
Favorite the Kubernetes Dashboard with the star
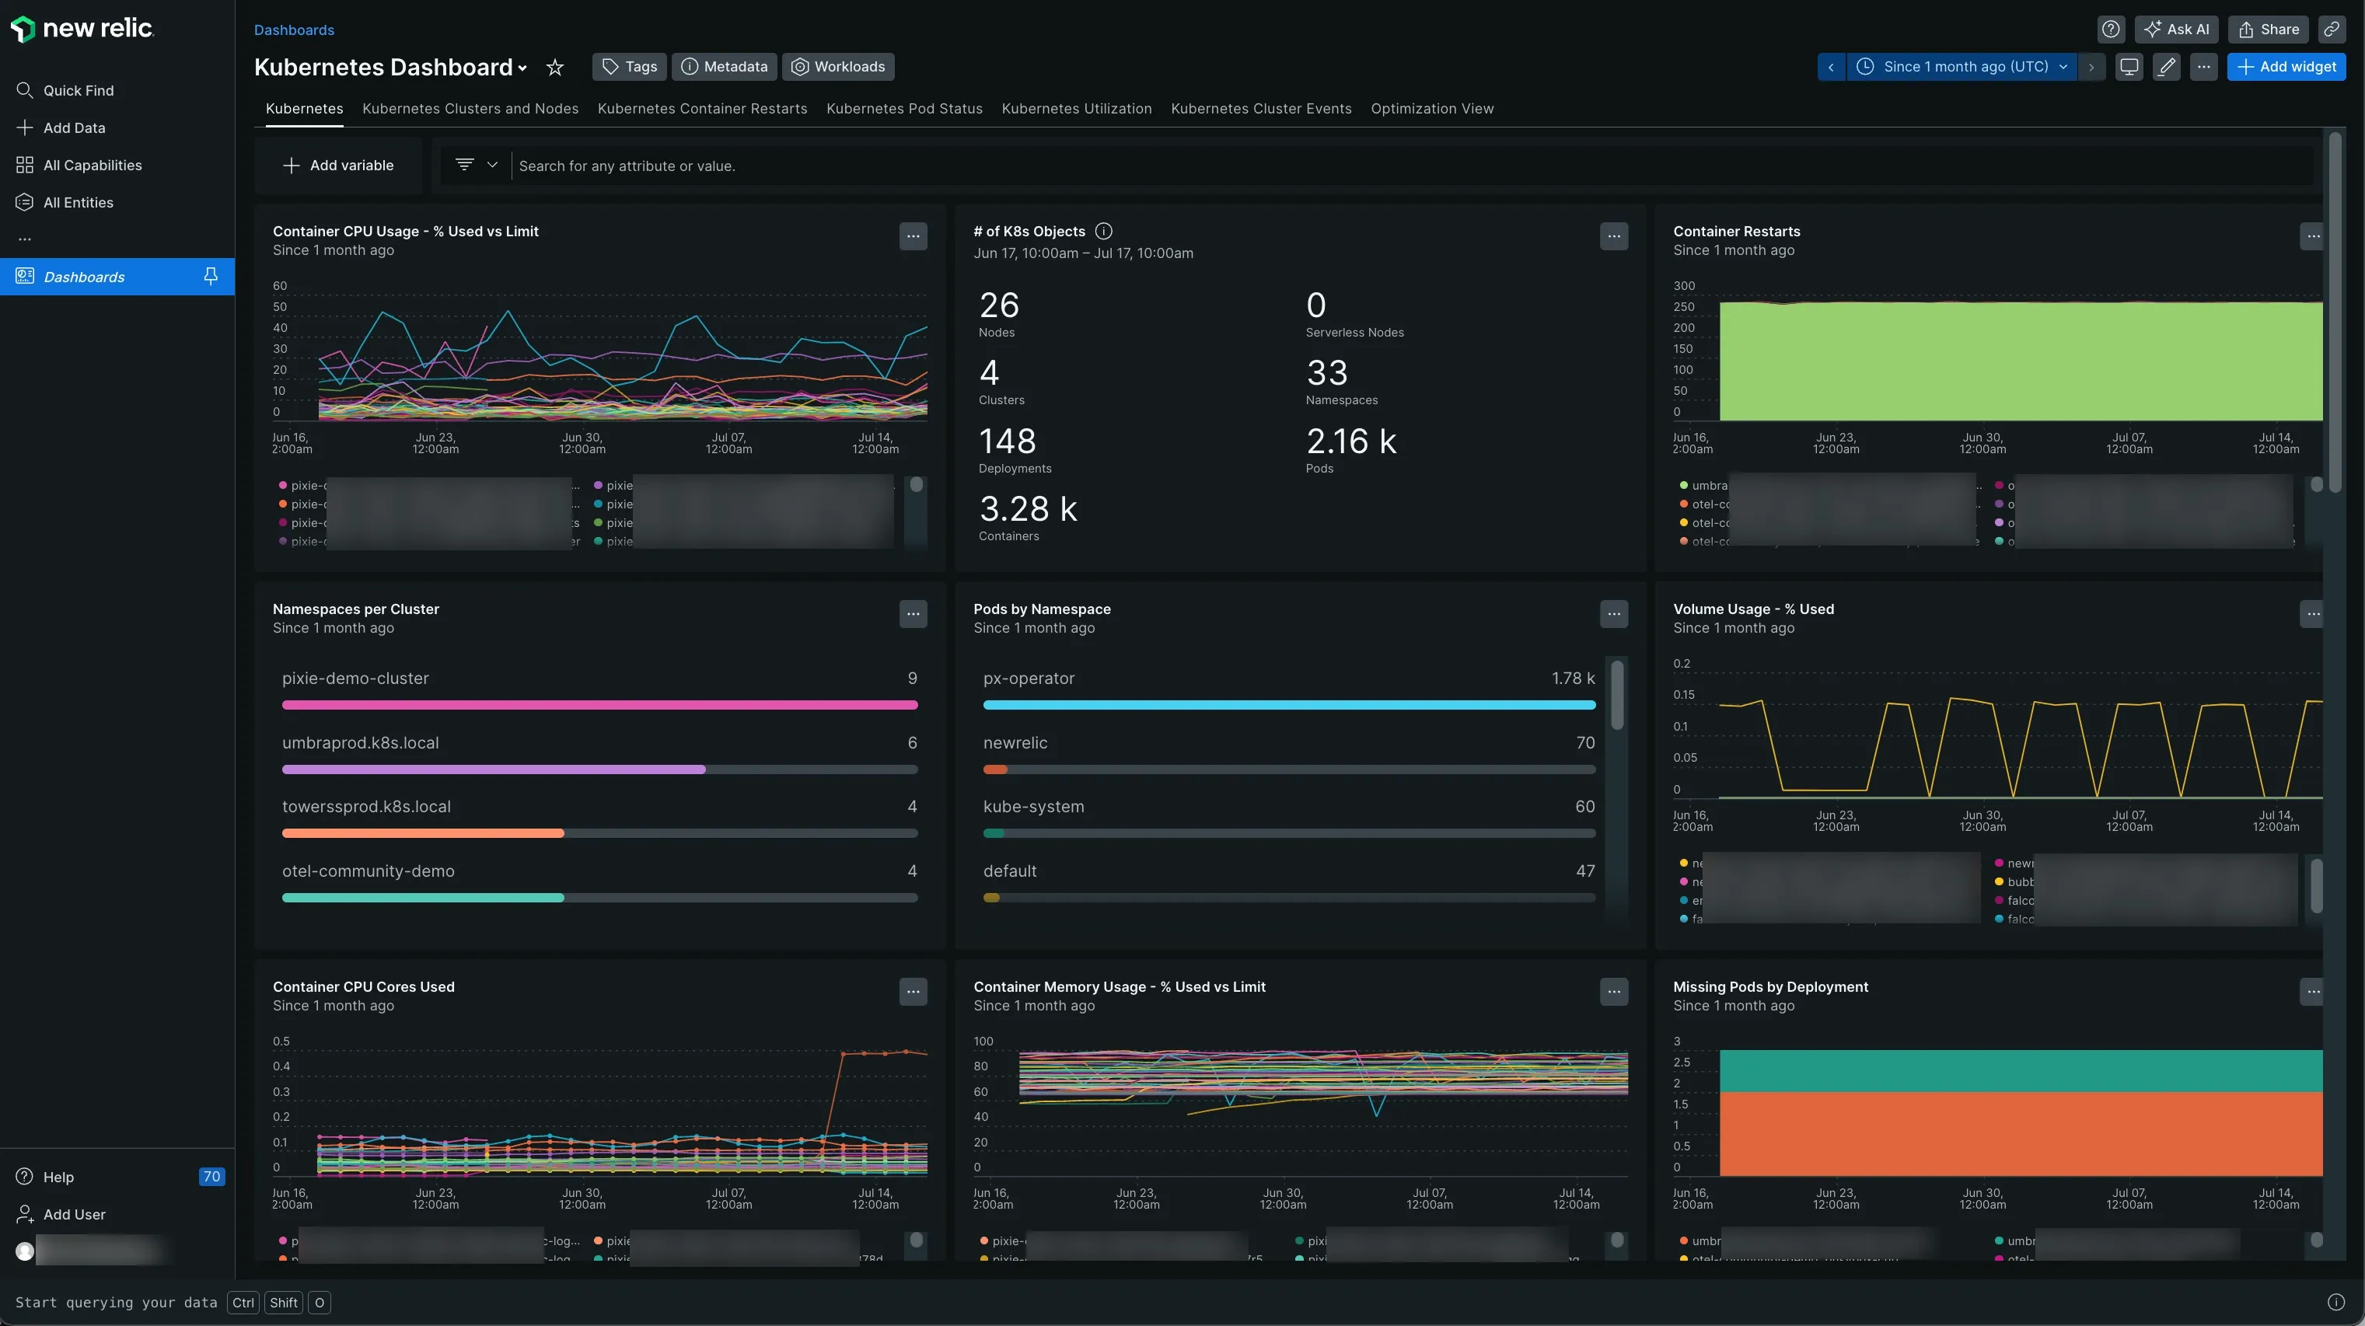click(554, 67)
